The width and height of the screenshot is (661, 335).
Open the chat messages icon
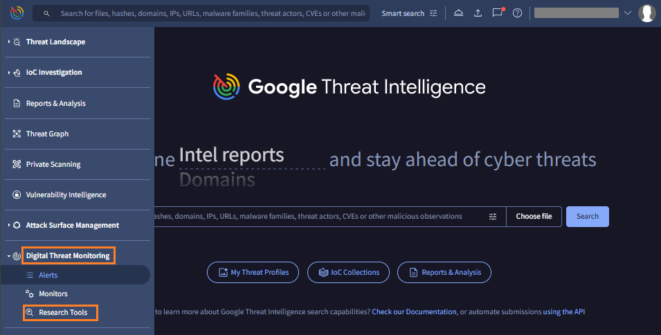(497, 13)
